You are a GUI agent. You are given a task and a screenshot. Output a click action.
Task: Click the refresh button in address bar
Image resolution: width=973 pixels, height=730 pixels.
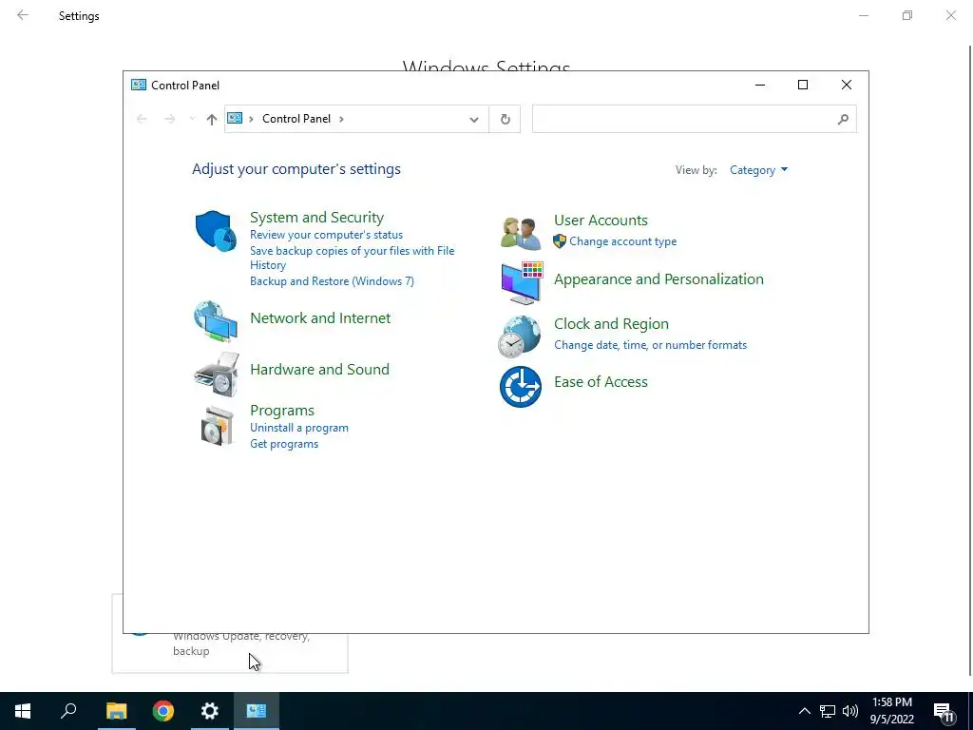(506, 119)
